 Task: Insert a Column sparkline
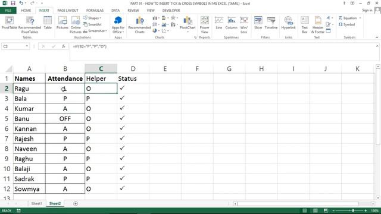pyautogui.click(x=232, y=23)
